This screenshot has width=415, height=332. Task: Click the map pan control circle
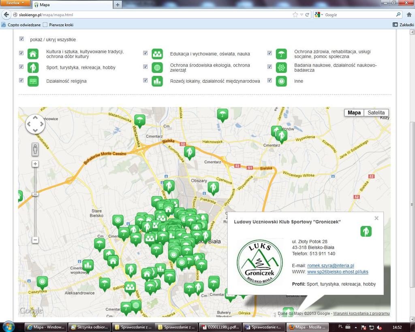(35, 124)
